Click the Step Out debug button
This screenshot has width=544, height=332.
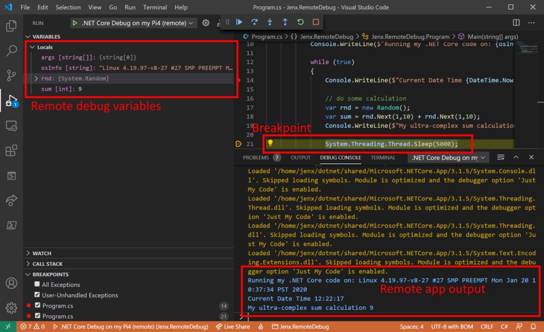pyautogui.click(x=285, y=22)
